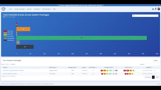Toggle Not Reviewed legend entry
The width and height of the screenshot is (161, 90).
tap(9, 40)
